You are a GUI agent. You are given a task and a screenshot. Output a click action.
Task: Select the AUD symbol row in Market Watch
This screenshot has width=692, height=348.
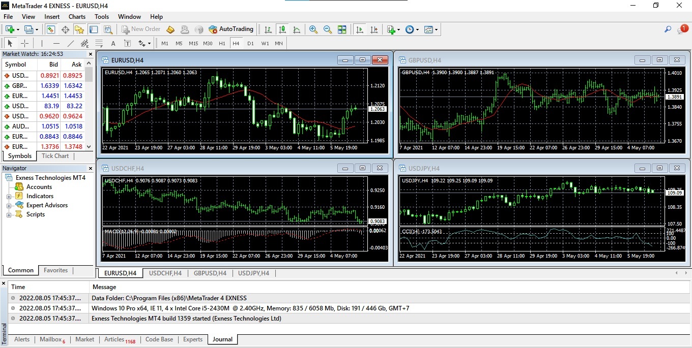click(x=43, y=126)
